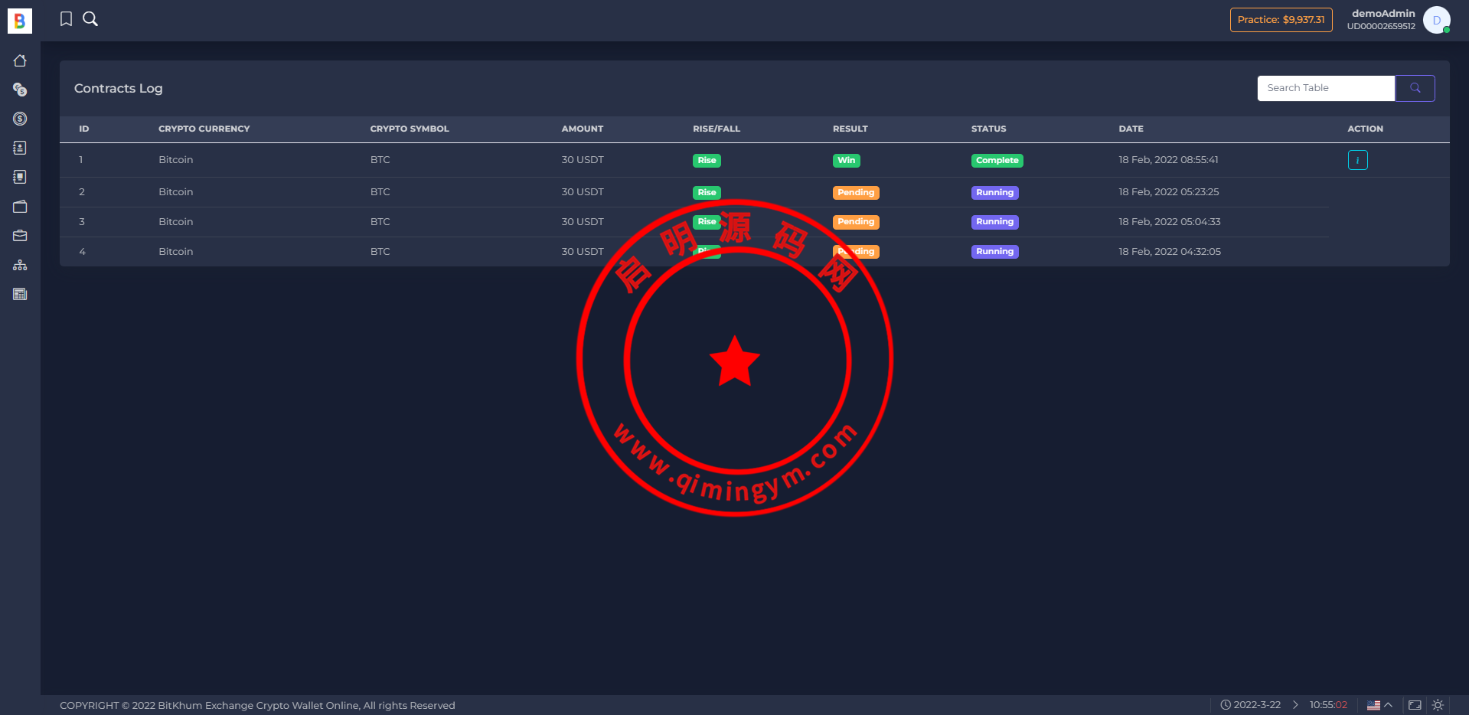This screenshot has width=1469, height=715.
Task: Open the wallet icon in the sidebar
Action: pos(20,207)
